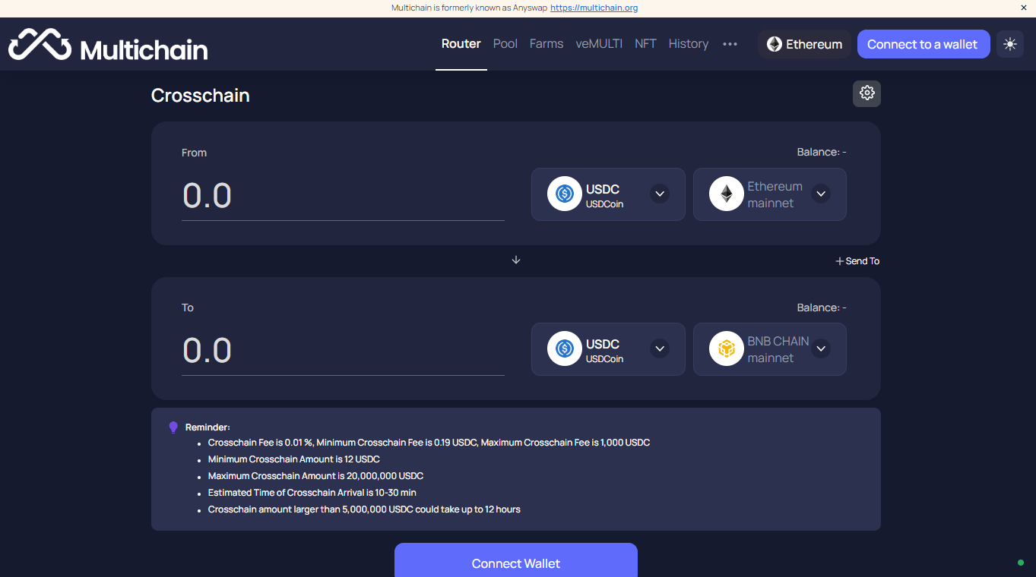
Task: Expand the From token USDC dropdown
Action: click(x=660, y=194)
